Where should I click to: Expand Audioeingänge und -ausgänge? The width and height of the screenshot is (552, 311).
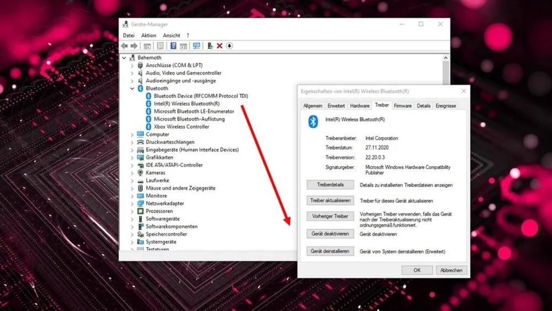click(x=132, y=81)
